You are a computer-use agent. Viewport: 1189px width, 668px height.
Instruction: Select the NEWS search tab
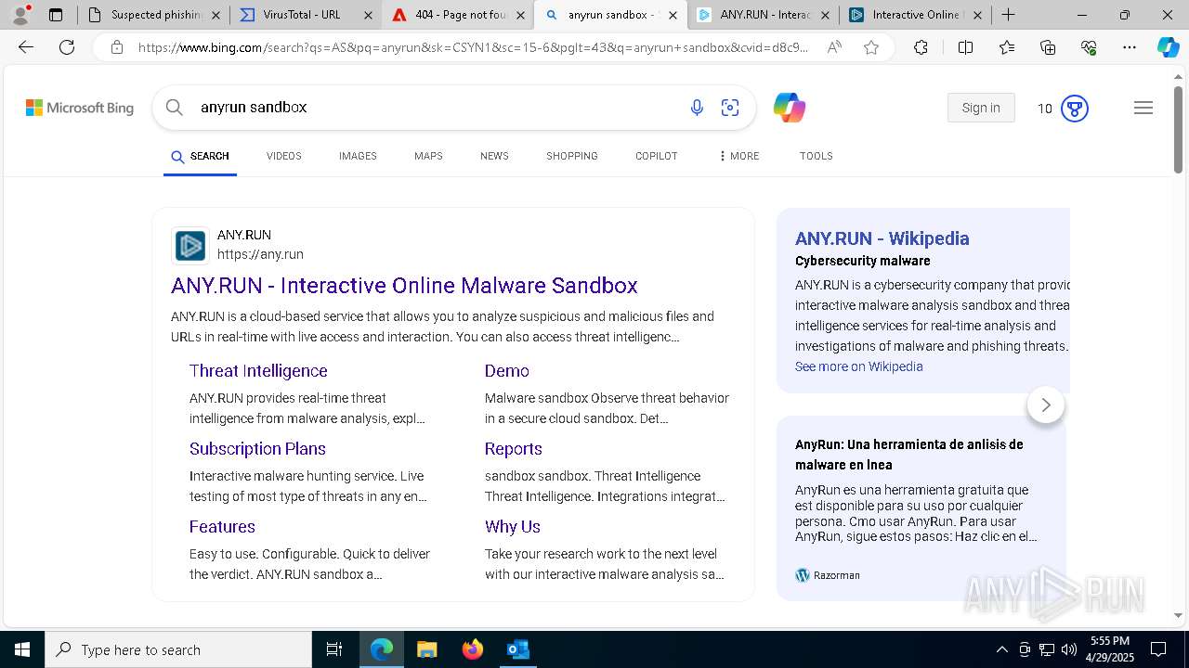tap(494, 156)
